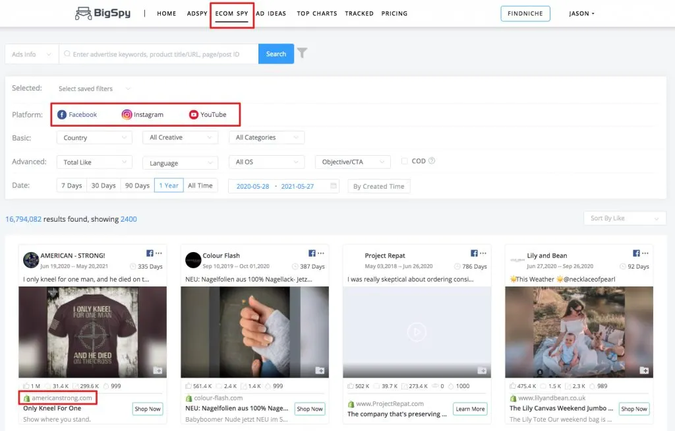Open the americanstrong.com store link
This screenshot has width=675, height=431.
62,398
